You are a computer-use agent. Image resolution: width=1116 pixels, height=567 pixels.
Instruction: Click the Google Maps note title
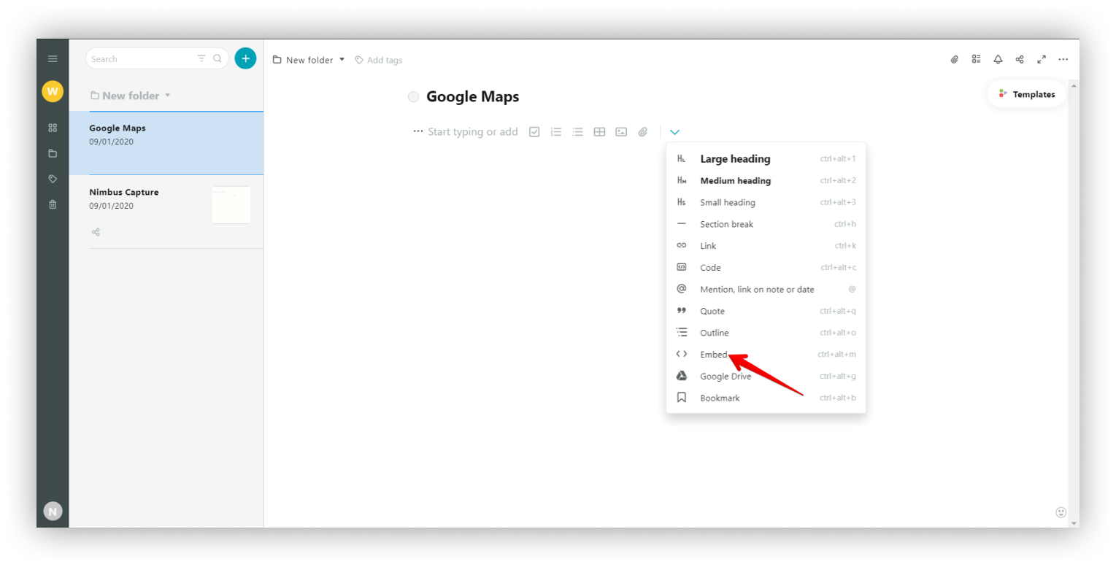(472, 96)
